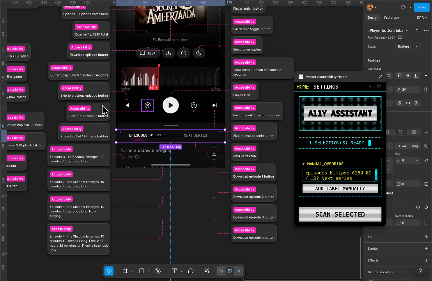Open auto layout advanced settings icon
The height and width of the screenshot is (281, 432).
point(426,160)
